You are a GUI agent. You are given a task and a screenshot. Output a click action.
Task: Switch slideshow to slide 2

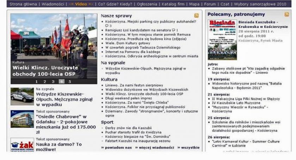coord(45,82)
